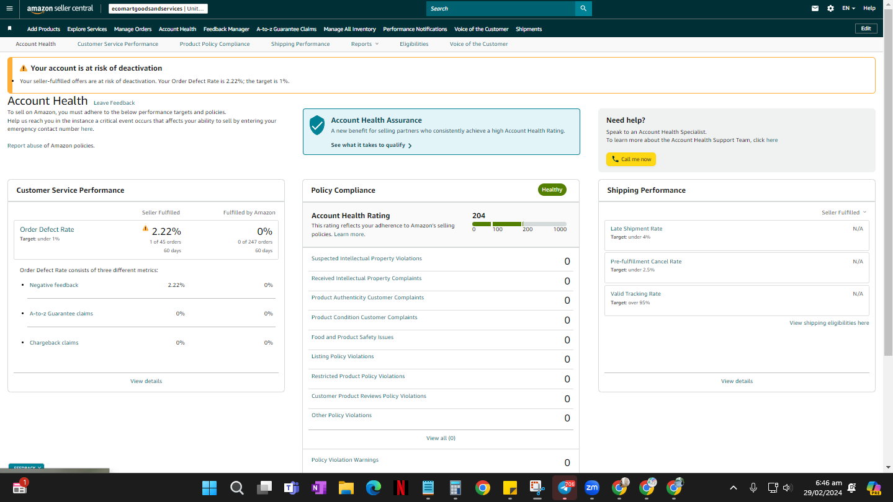Expand the Reports dropdown tab
Screen dimensions: 893x502
coord(364,44)
